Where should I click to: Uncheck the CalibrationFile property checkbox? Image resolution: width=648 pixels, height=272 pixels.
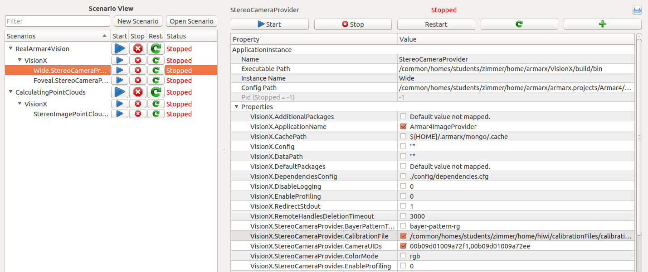403,236
